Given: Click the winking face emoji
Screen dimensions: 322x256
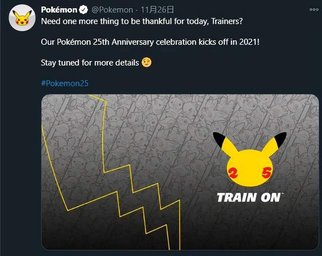Looking at the screenshot, I should coord(147,63).
